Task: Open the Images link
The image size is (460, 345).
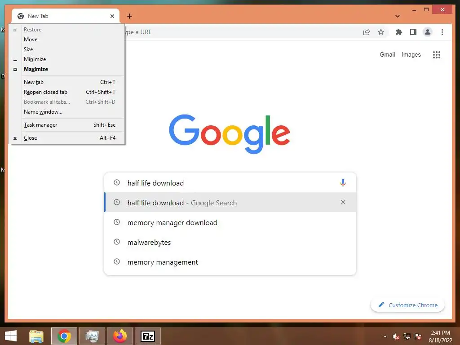Action: click(x=411, y=54)
